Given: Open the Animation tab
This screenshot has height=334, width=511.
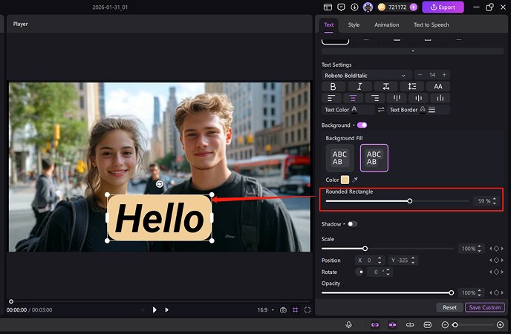Looking at the screenshot, I should (386, 24).
